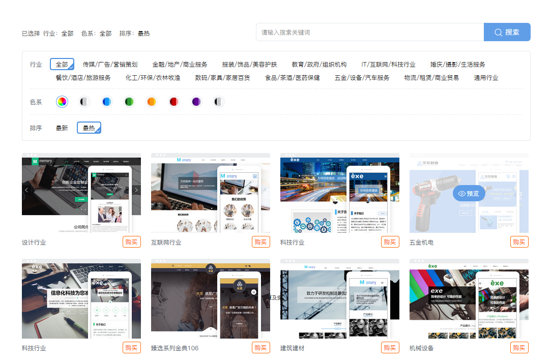
Task: Click 购买 for the 设计行业 template
Action: click(131, 242)
